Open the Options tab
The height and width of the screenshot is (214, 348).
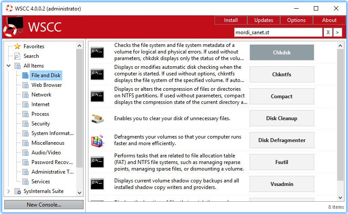(296, 20)
